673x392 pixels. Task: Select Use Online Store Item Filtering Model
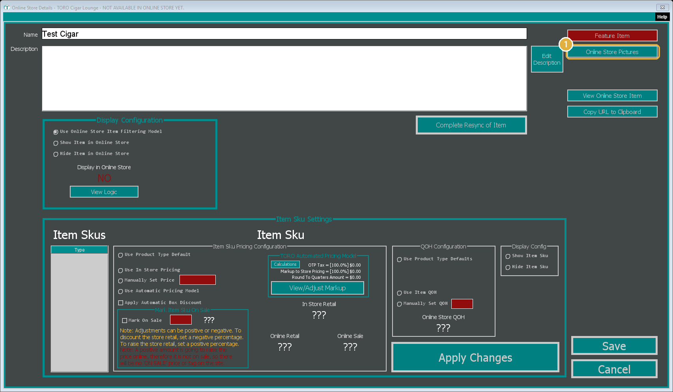[x=108, y=132]
